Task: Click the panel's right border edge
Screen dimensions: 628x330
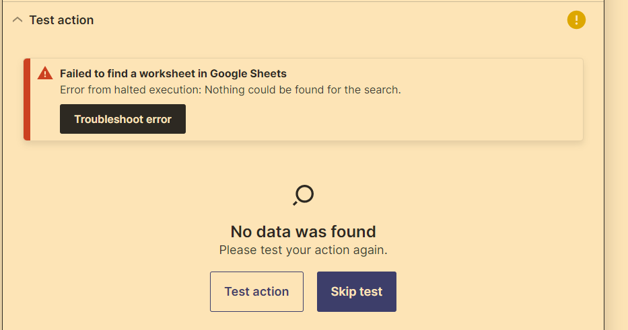Action: pos(604,165)
